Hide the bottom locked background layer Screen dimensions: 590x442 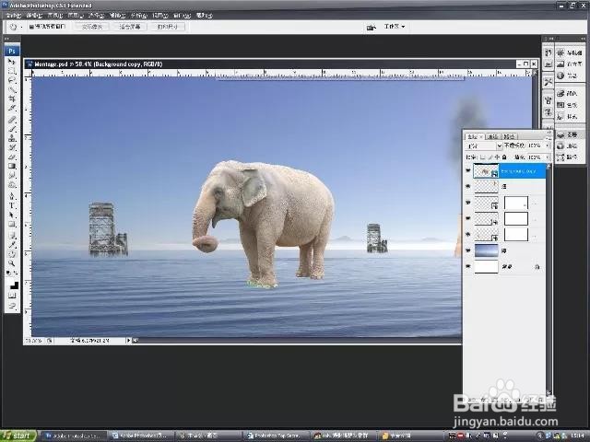coord(468,266)
